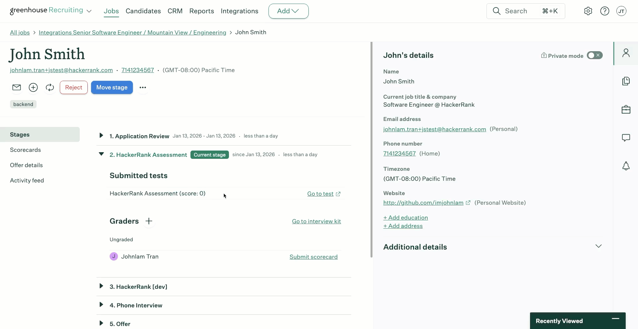Screen dimensions: 638x329
Task: Open the ellipsis more-options icon
Action: pos(143,87)
